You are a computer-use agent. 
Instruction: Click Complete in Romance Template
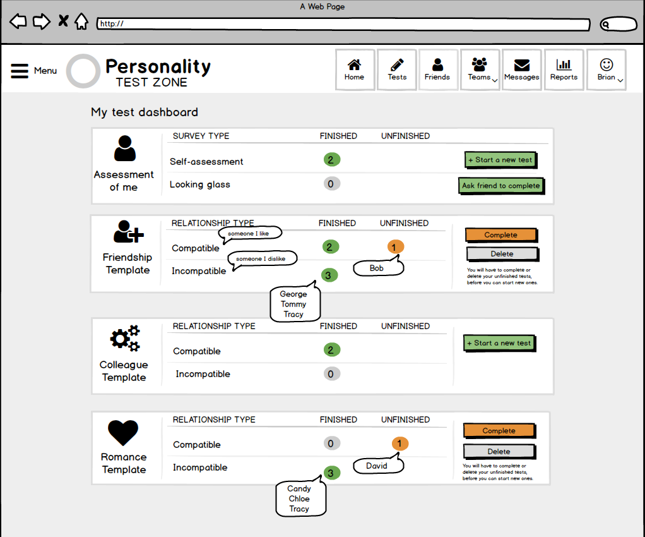pos(499,431)
